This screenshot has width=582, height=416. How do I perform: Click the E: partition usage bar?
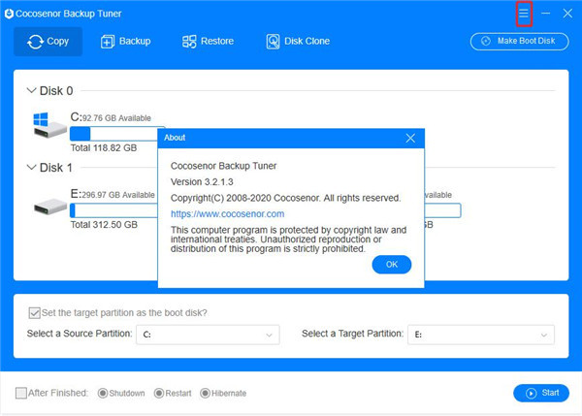pos(113,210)
